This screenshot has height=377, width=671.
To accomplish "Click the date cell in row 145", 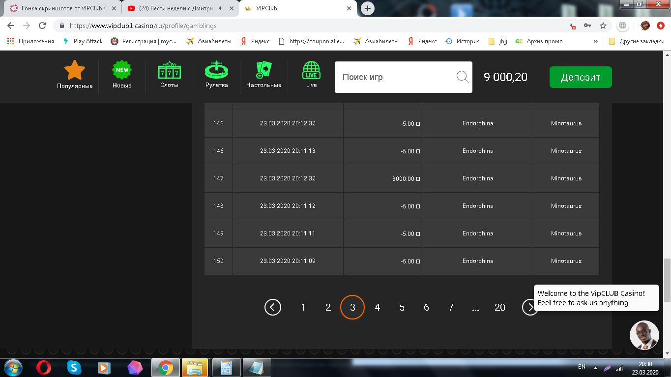I will click(x=288, y=123).
